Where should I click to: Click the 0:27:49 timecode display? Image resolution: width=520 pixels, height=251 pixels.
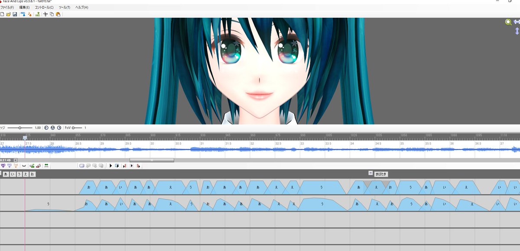[x=6, y=160]
